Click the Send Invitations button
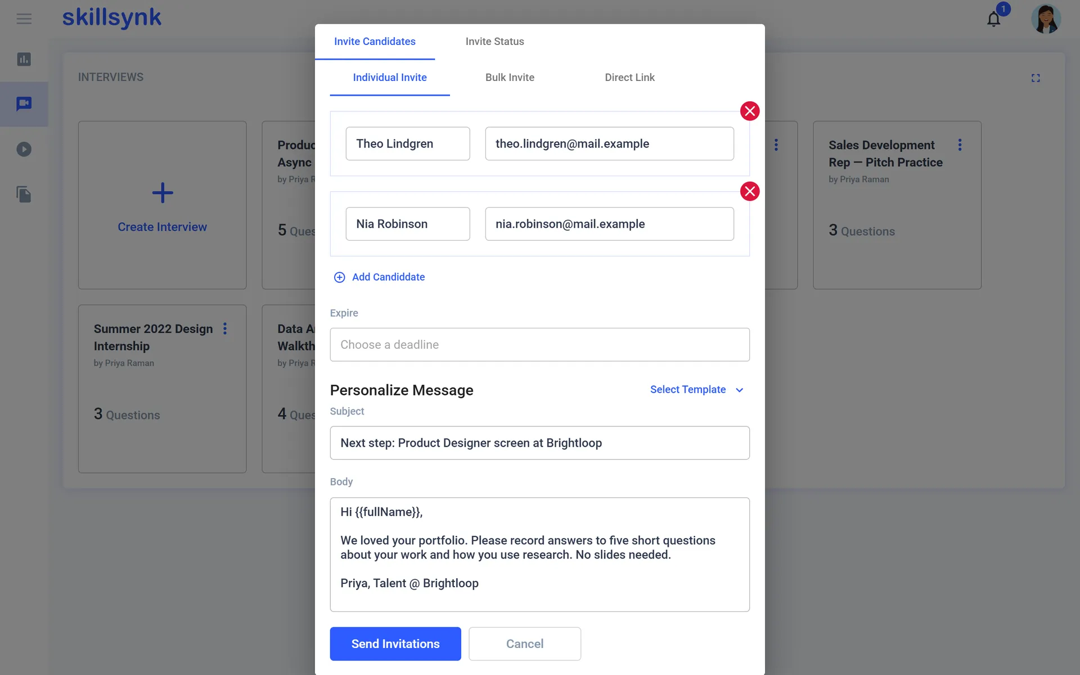The image size is (1080, 675). click(x=395, y=644)
